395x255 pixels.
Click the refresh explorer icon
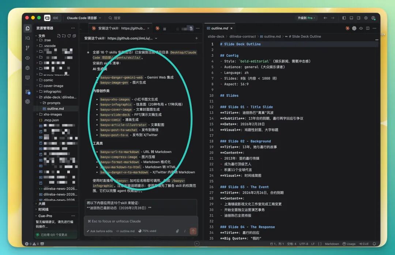click(x=69, y=36)
